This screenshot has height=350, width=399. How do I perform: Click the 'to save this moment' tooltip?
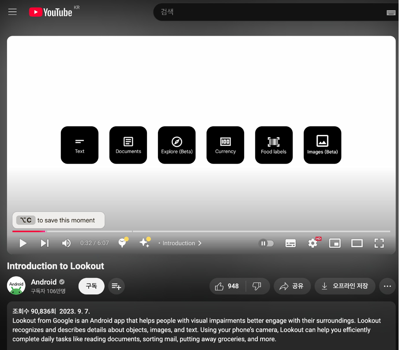coord(58,220)
